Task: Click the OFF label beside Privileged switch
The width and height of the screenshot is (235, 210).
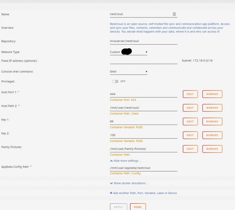Action: click(123, 81)
